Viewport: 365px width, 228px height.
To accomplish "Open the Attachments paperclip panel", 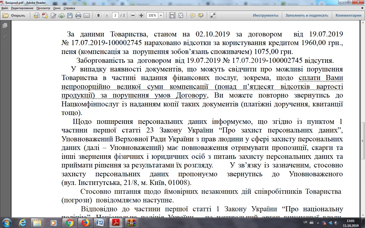I will (5, 36).
